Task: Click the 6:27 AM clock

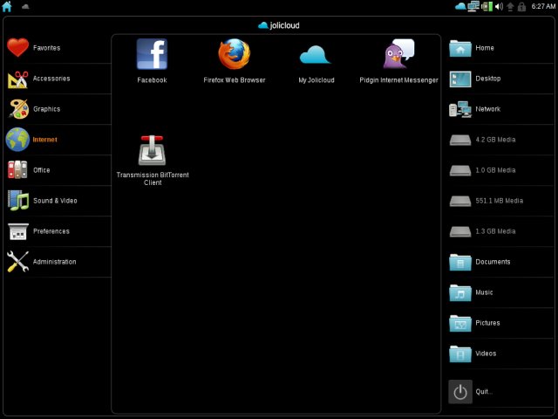Action: (x=543, y=6)
